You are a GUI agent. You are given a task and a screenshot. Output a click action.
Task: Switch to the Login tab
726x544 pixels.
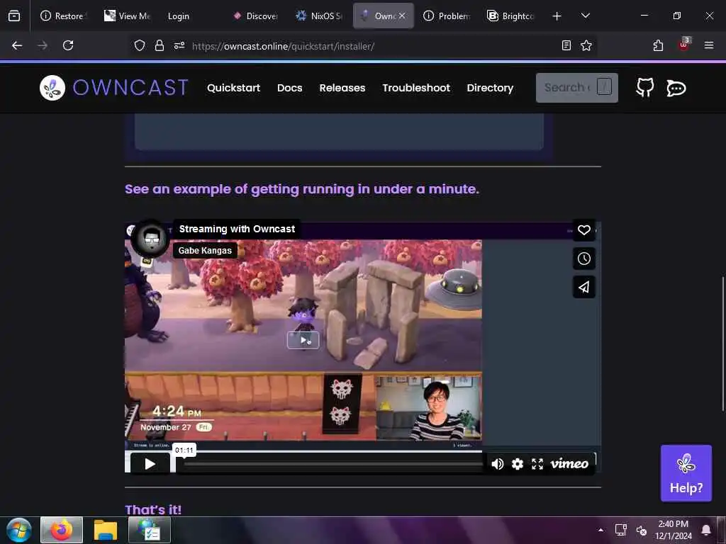(x=191, y=16)
